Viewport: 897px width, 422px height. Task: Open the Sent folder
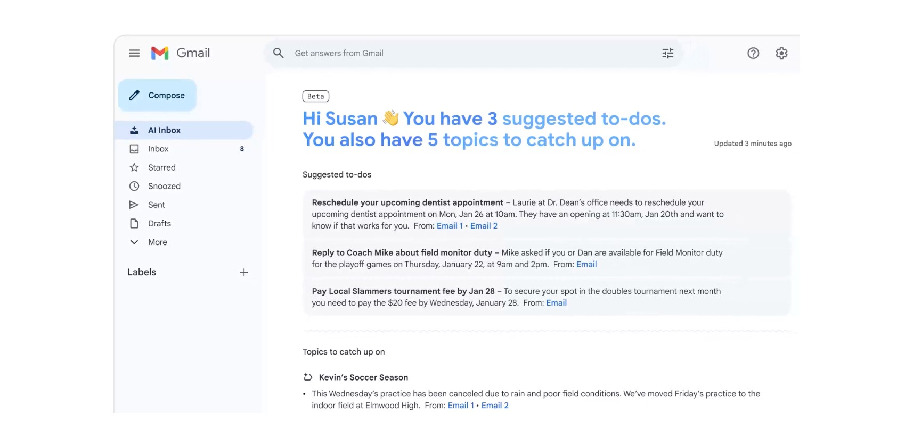click(156, 205)
